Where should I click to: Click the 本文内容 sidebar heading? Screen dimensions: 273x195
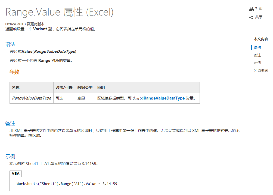pyautogui.click(x=261, y=39)
